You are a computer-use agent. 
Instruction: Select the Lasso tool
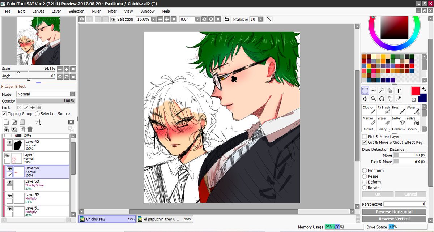(x=374, y=91)
